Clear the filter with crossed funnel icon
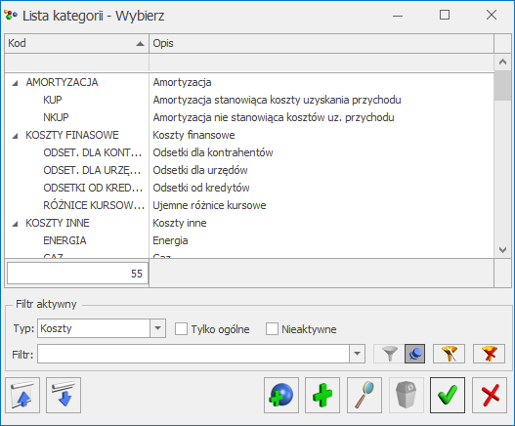This screenshot has width=515, height=426. coord(489,354)
